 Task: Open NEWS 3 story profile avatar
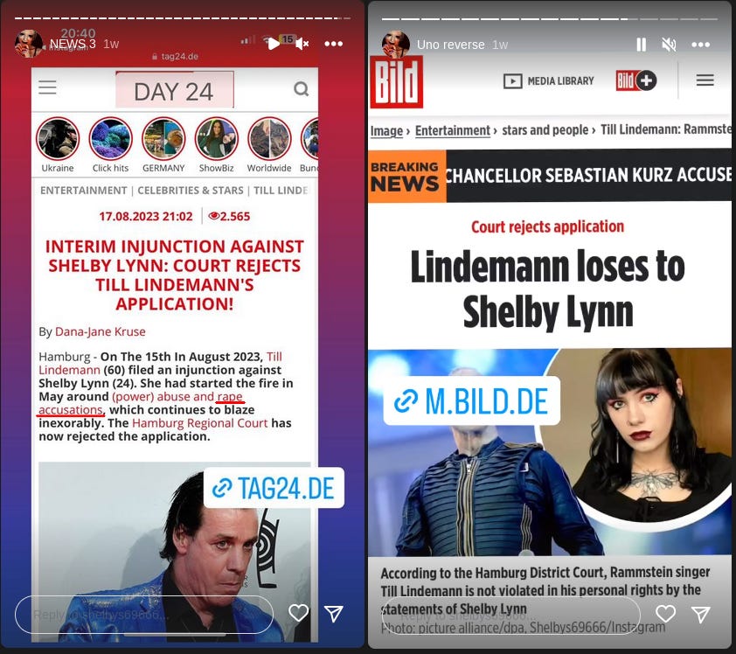[x=28, y=44]
